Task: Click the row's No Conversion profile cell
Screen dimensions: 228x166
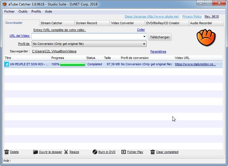Action: [146, 64]
